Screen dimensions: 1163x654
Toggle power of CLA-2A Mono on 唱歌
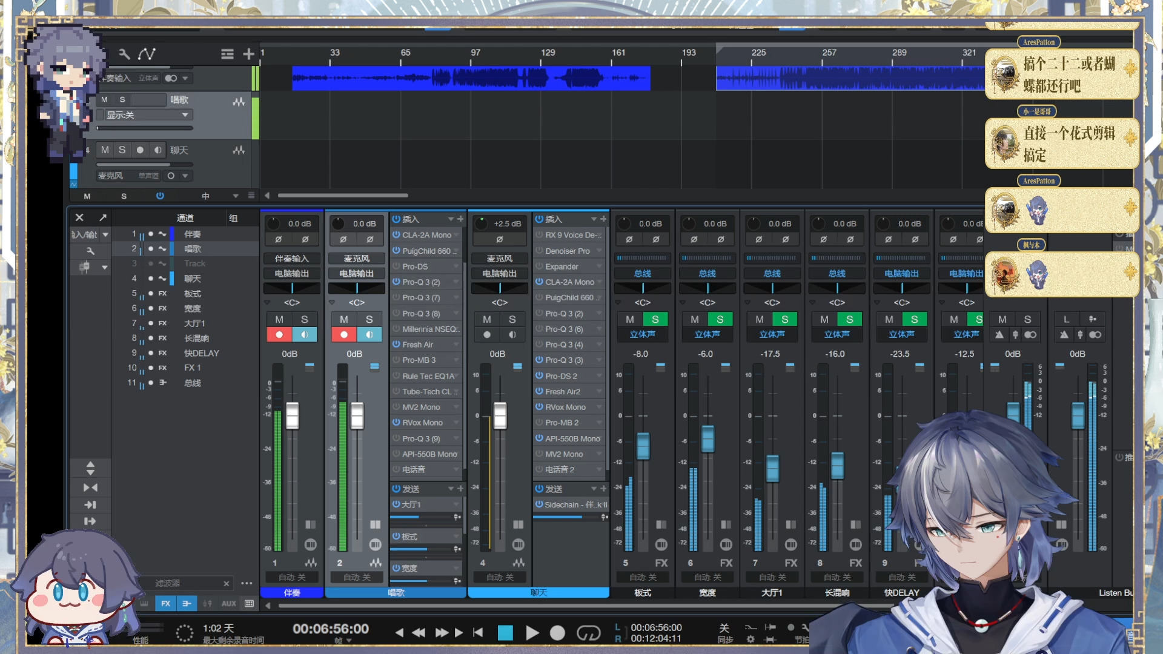[x=396, y=235]
